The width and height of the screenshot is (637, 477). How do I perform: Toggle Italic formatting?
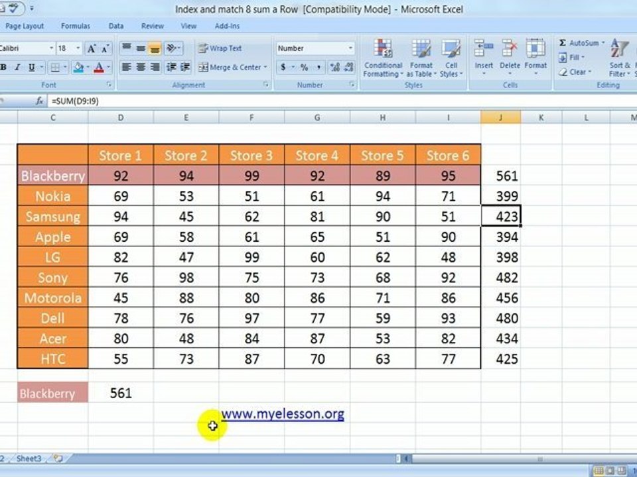click(x=17, y=68)
